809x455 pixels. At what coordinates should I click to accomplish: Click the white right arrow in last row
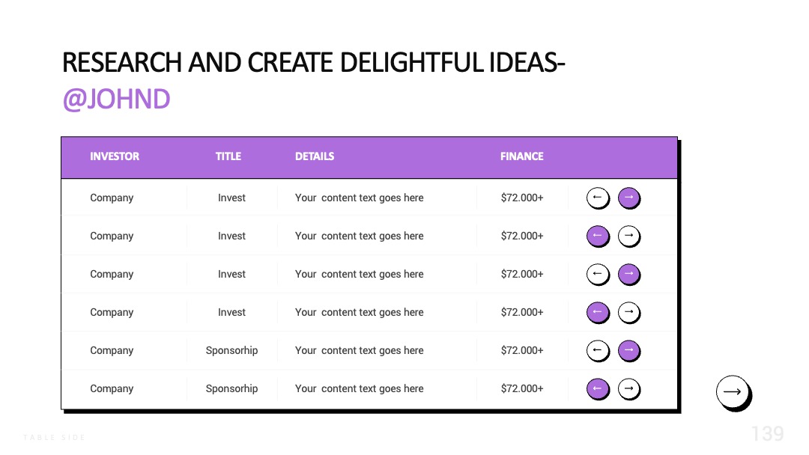pos(629,388)
